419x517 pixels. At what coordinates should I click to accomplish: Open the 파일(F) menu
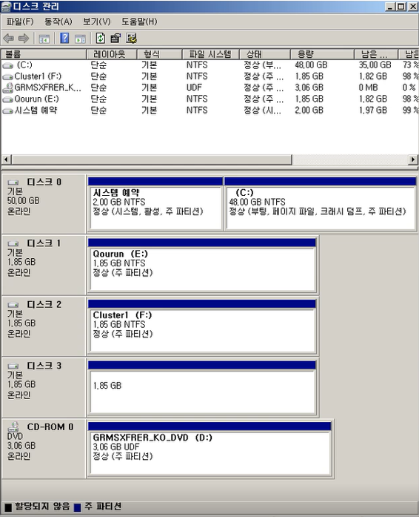click(x=20, y=22)
